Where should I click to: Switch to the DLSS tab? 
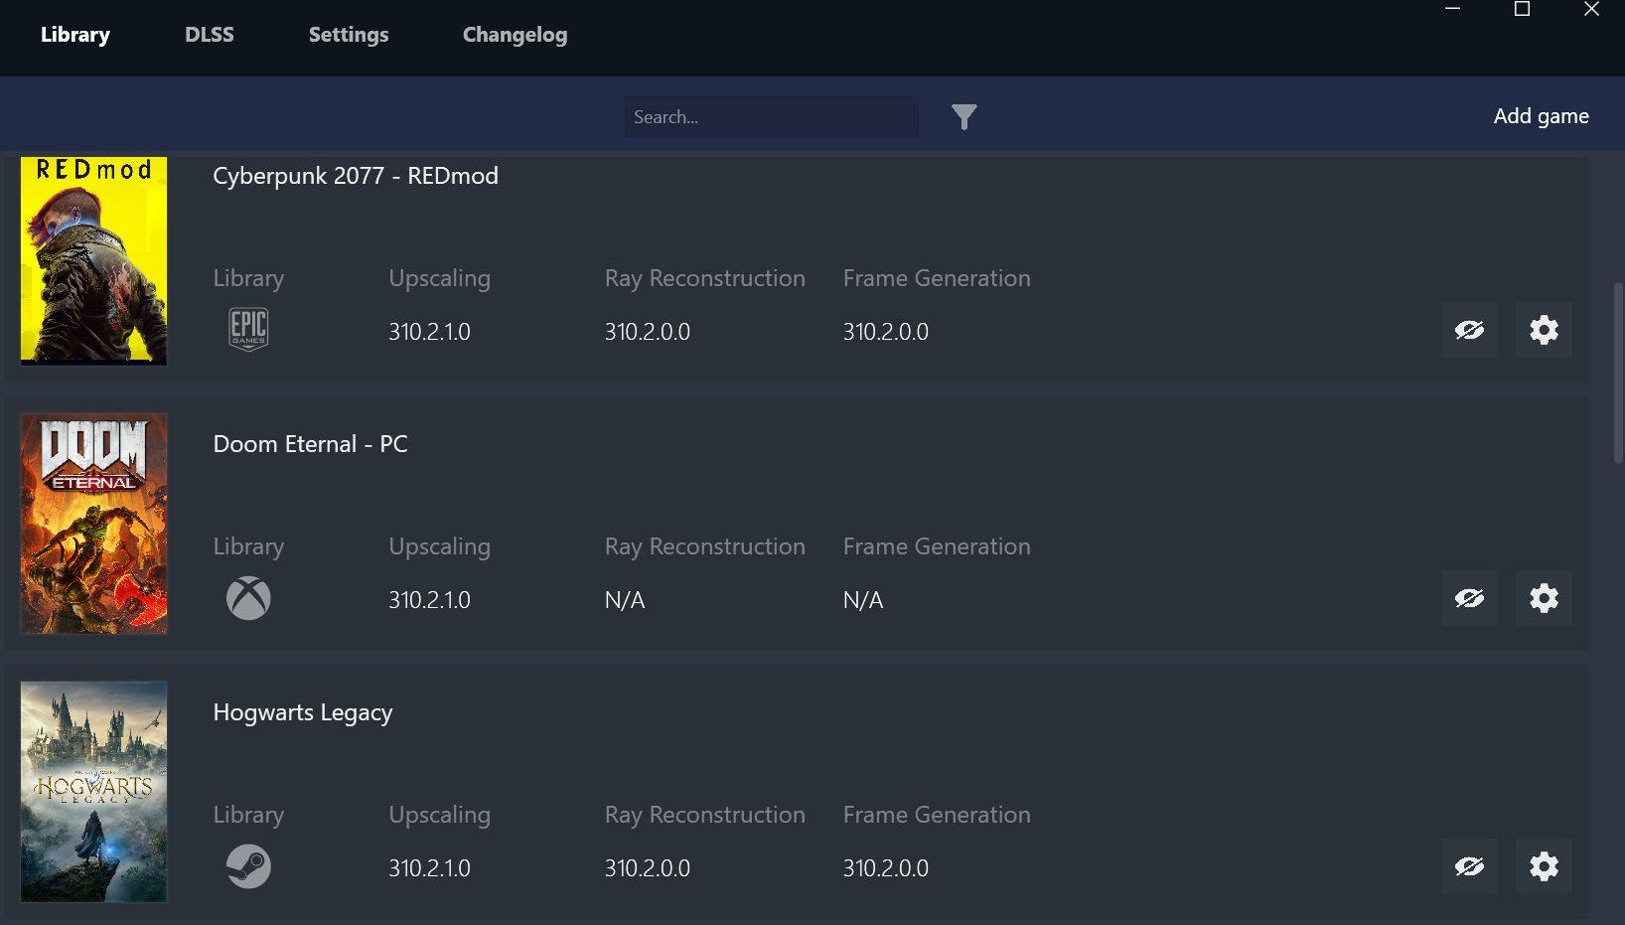[x=210, y=35]
